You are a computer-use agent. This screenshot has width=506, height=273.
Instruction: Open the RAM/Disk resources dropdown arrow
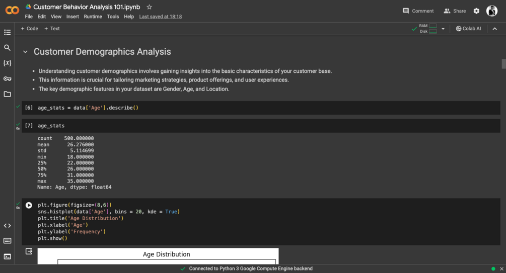[x=443, y=29]
